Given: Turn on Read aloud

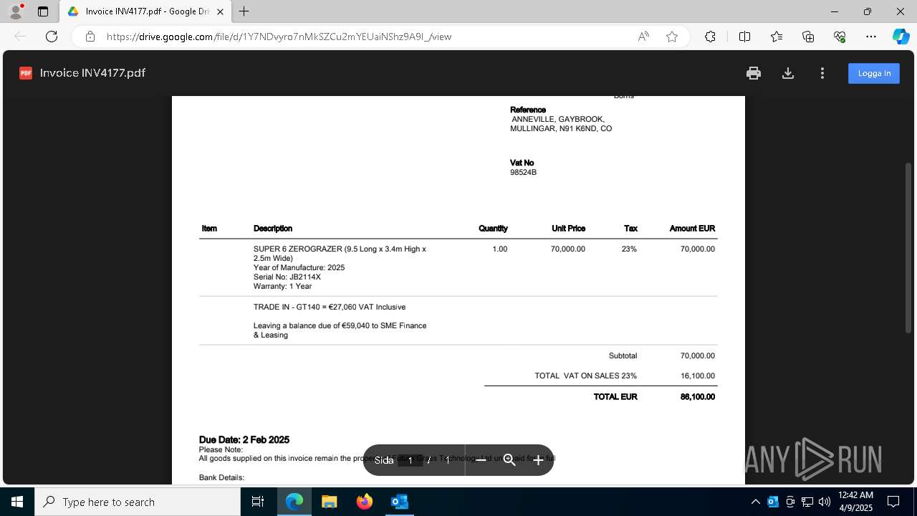Looking at the screenshot, I should [643, 37].
